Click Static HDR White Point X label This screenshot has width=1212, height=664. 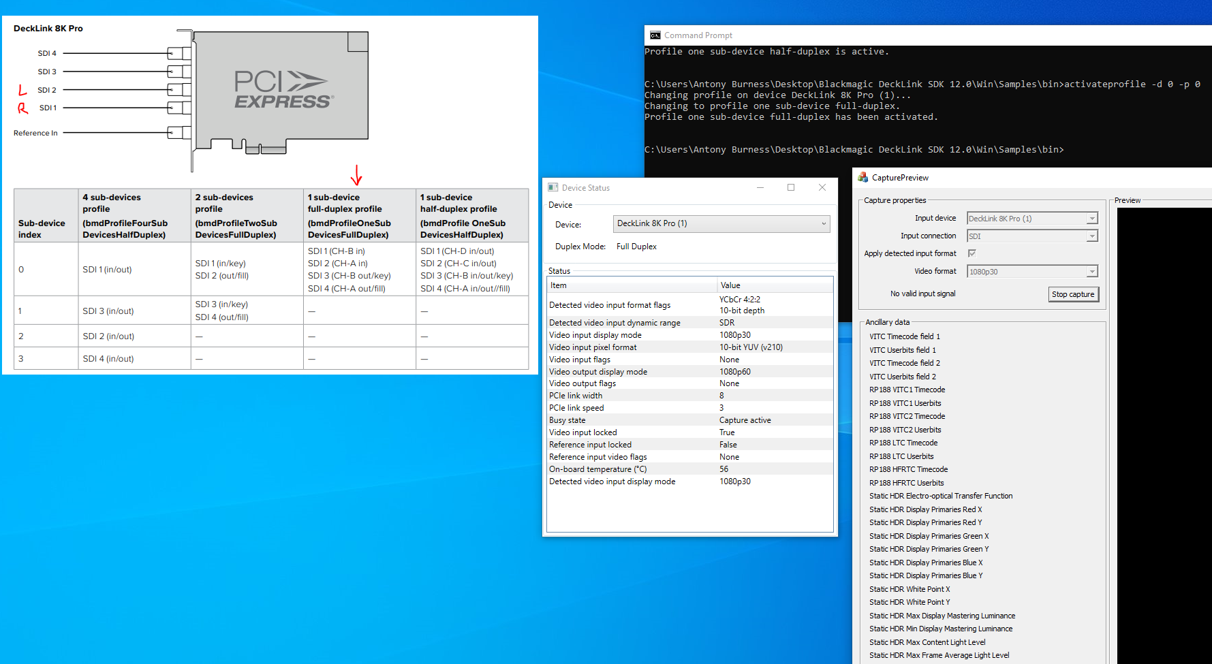click(x=910, y=589)
